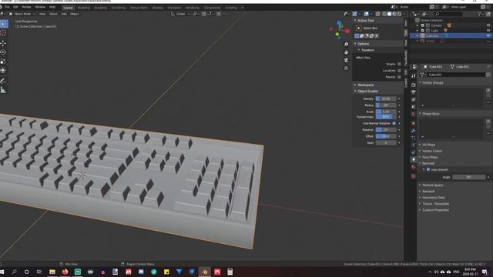Image resolution: width=493 pixels, height=277 pixels.
Task: Collapse the Active Tool panel
Action: coord(365,21)
